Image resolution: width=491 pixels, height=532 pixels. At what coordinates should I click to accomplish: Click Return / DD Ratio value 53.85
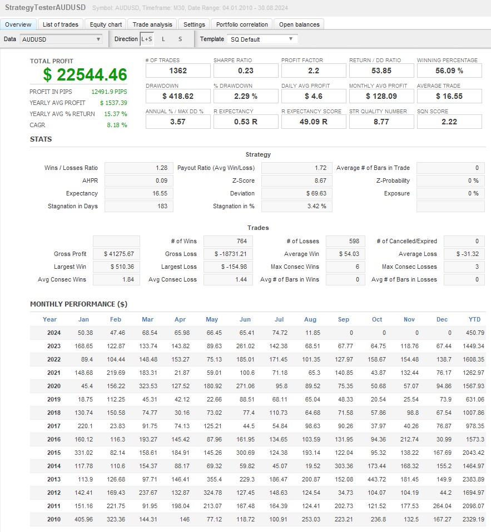coord(381,71)
